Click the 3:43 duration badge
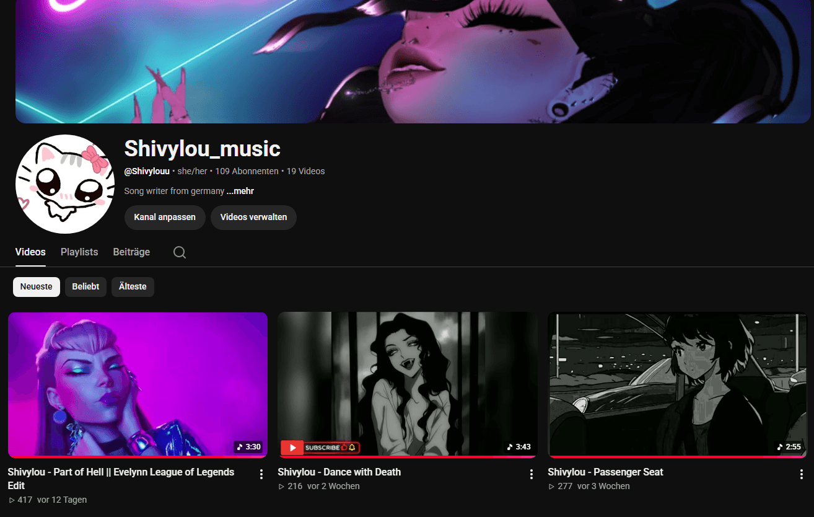The height and width of the screenshot is (517, 814). pos(519,447)
